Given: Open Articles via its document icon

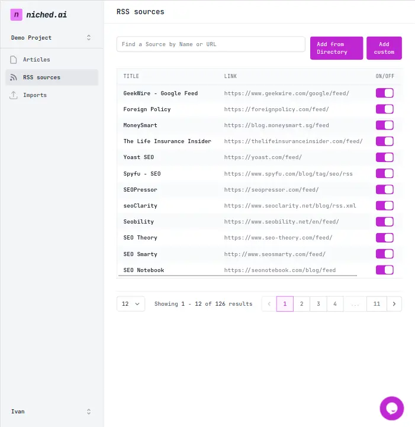Looking at the screenshot, I should (14, 60).
